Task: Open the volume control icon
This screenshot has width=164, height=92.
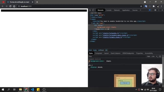Action: [148, 89]
